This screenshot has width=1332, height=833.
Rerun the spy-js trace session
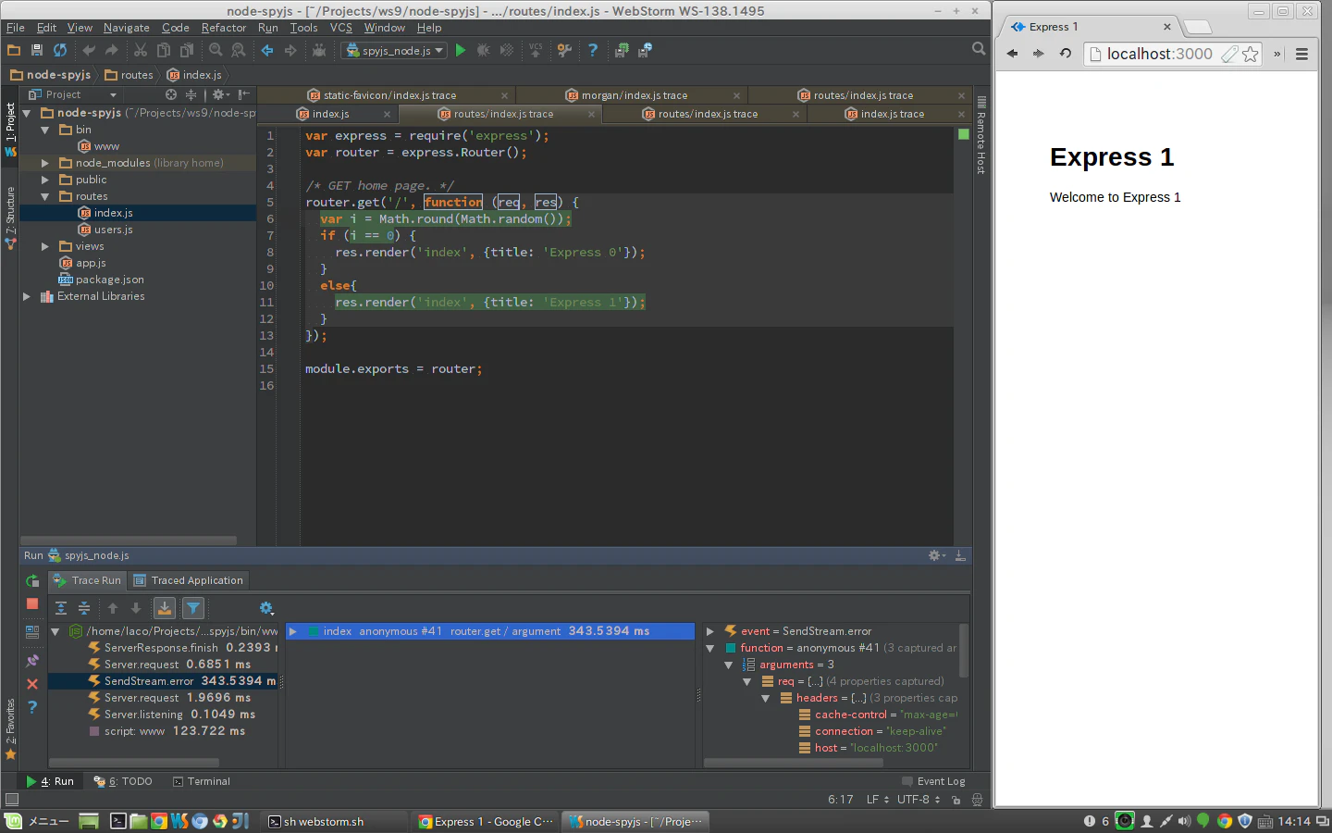[x=32, y=581]
